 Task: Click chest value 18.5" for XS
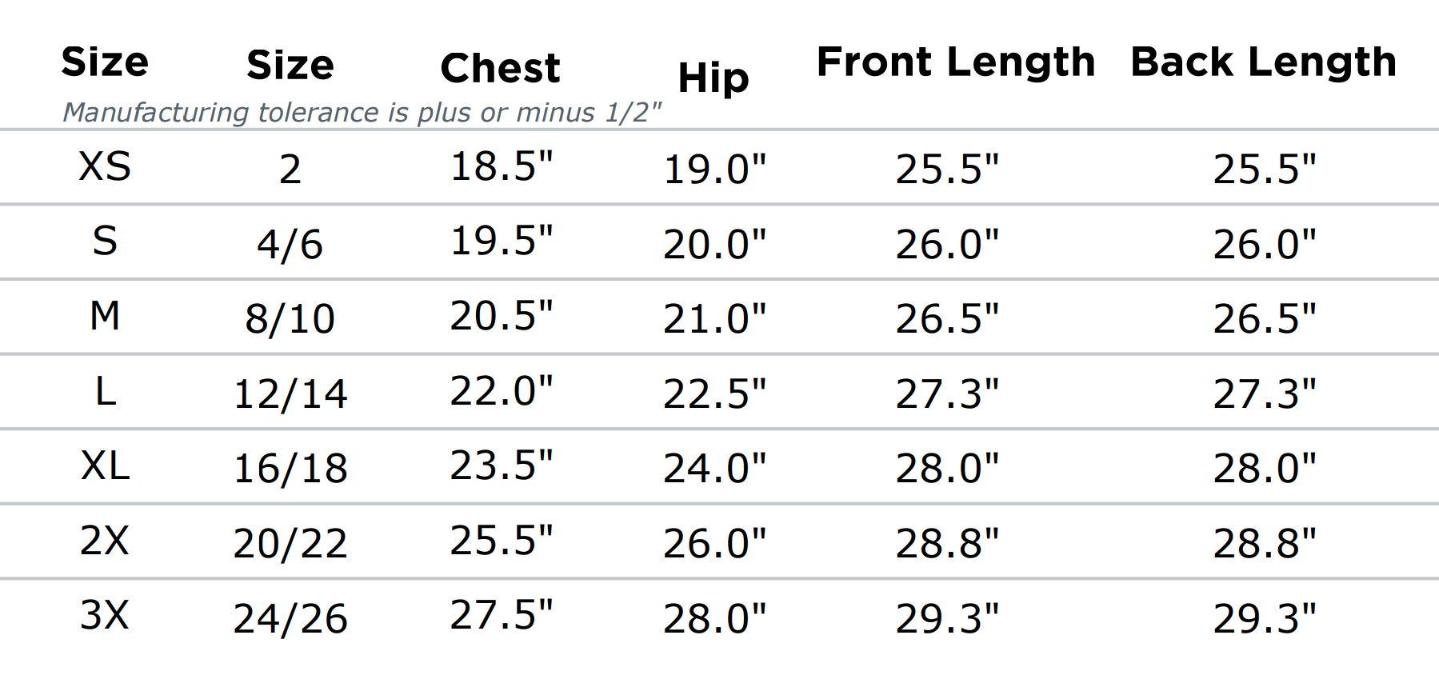pos(502,166)
